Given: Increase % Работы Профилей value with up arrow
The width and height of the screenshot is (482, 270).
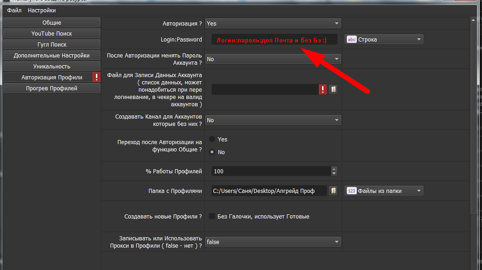Looking at the screenshot, I should [334, 169].
